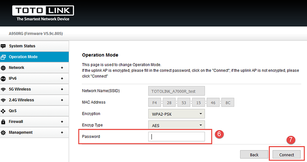Click the Operation Mode windows icon

pos(3,57)
